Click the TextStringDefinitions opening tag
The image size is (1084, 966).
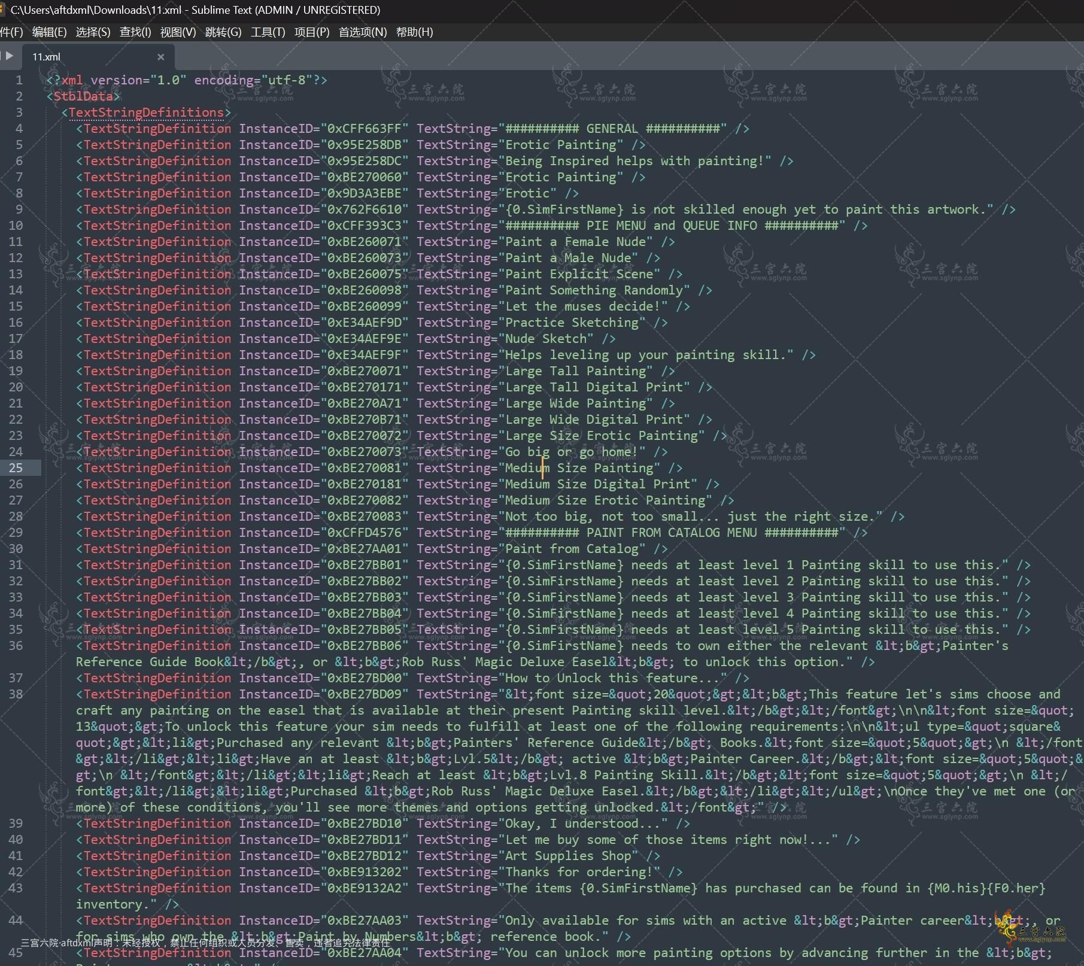(x=146, y=113)
